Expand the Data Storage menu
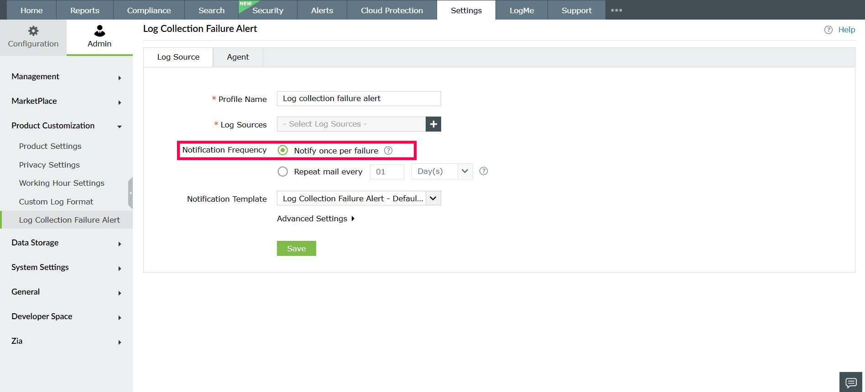This screenshot has height=392, width=865. tap(67, 243)
